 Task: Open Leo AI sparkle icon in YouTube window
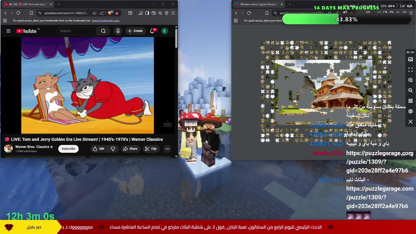pos(160,13)
